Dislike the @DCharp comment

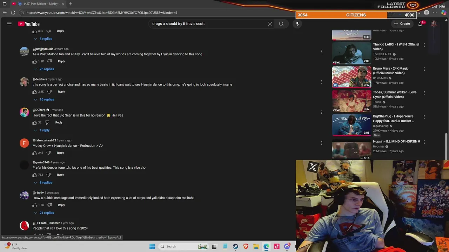(x=47, y=122)
